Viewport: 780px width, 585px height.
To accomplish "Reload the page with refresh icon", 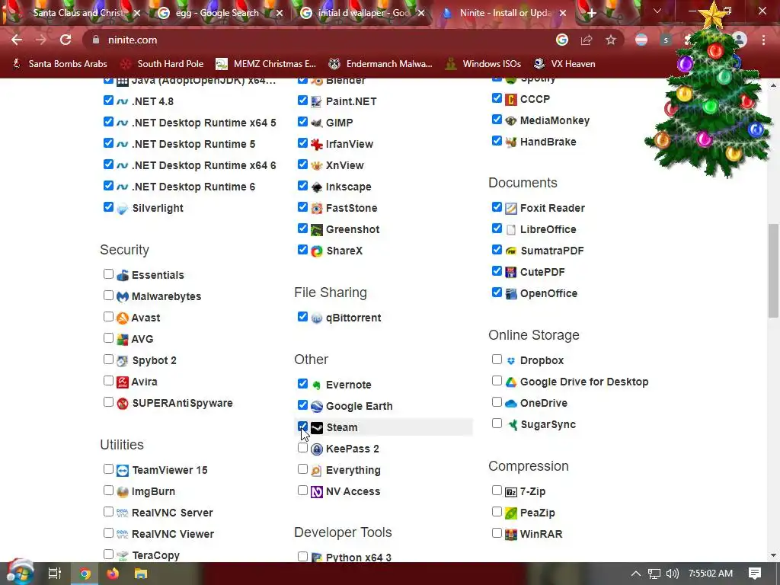I will (x=66, y=40).
